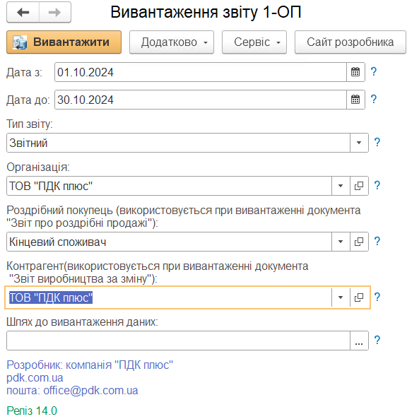407x419 pixels.
Task: Click the Шлях до вивантаження даних input field
Action: (178, 341)
